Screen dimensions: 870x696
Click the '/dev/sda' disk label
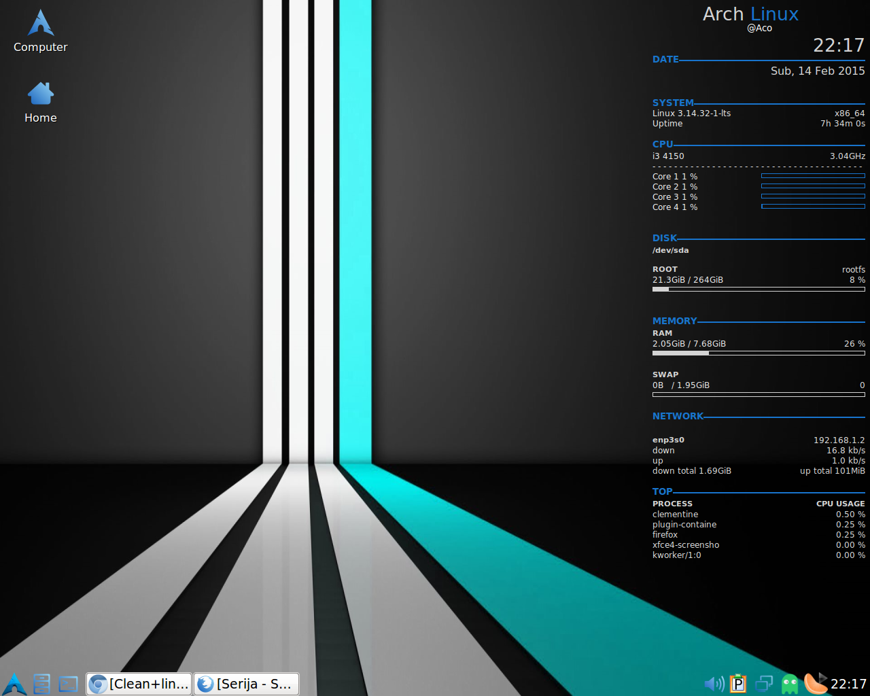click(x=670, y=250)
